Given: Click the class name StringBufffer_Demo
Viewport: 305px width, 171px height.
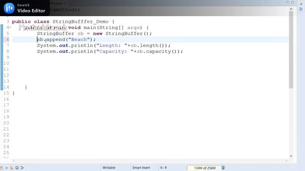Looking at the screenshot, I should click(x=81, y=21).
